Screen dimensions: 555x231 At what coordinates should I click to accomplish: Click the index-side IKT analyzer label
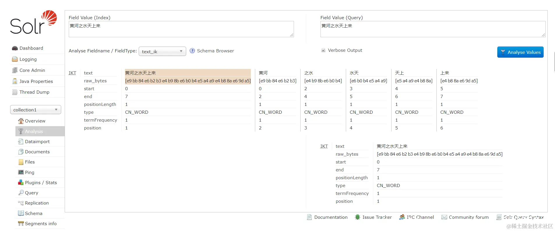(x=72, y=73)
